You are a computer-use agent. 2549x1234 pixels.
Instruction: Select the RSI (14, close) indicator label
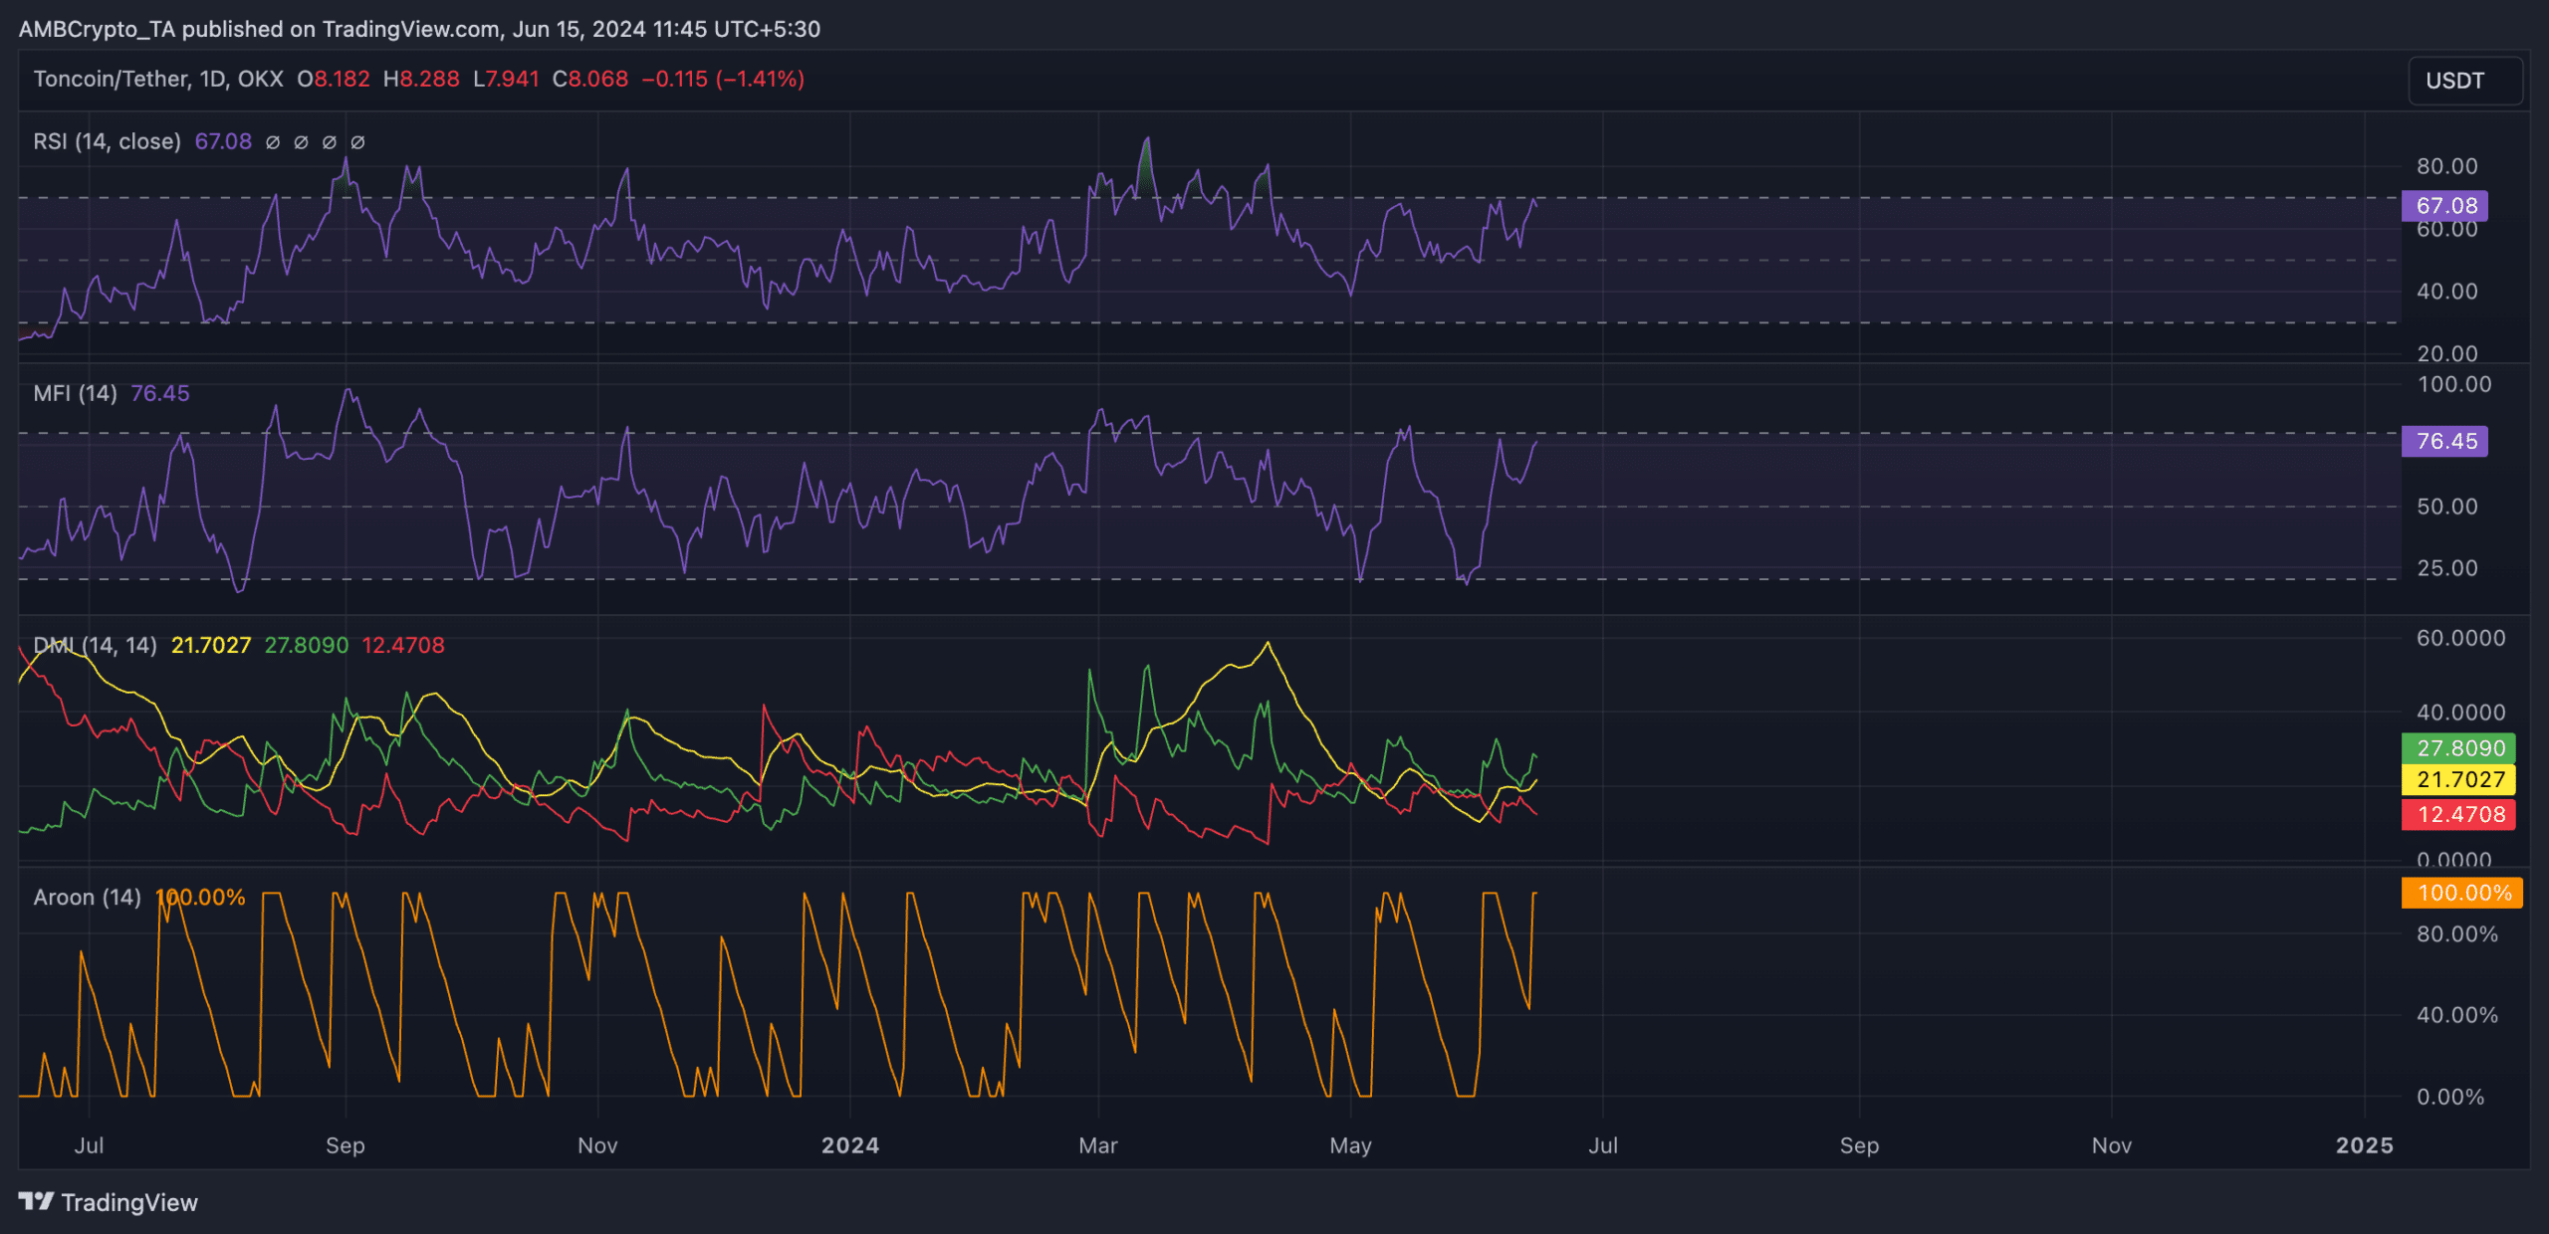tap(108, 141)
